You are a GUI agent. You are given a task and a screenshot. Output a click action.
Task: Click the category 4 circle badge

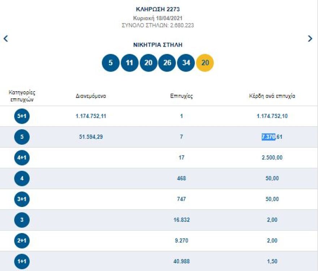click(21, 178)
